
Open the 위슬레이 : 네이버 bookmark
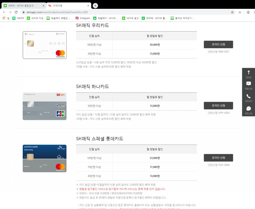point(105,18)
